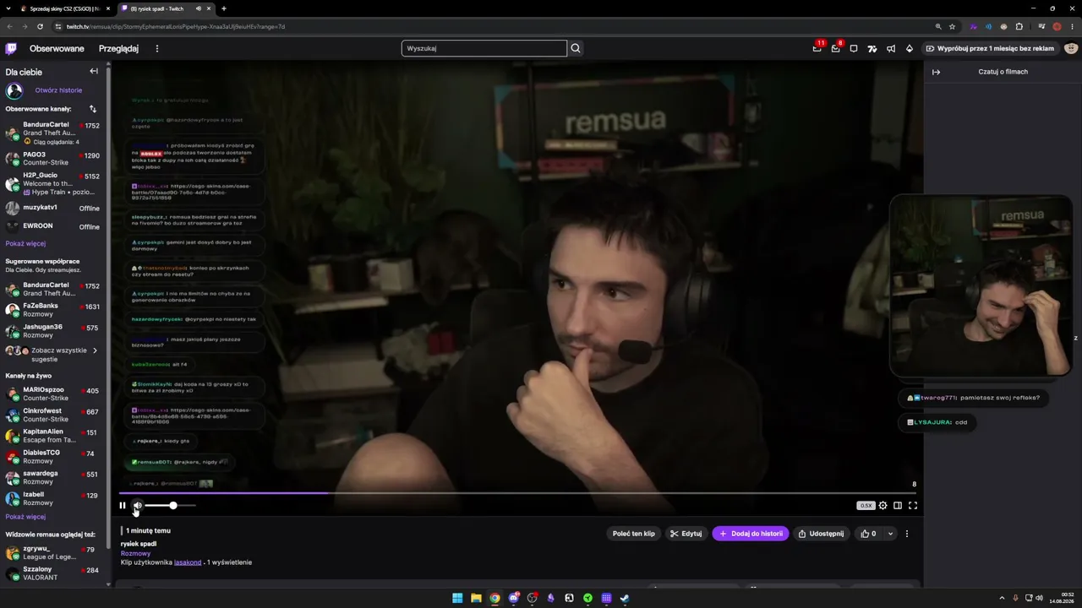Open File Explorer from the taskbar

point(476,598)
